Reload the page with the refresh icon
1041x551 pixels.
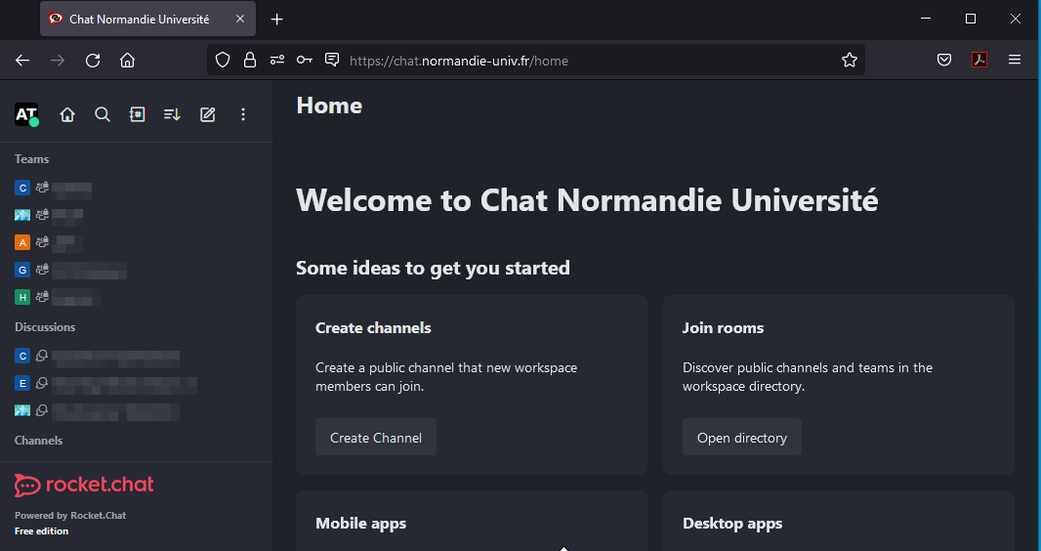click(93, 60)
